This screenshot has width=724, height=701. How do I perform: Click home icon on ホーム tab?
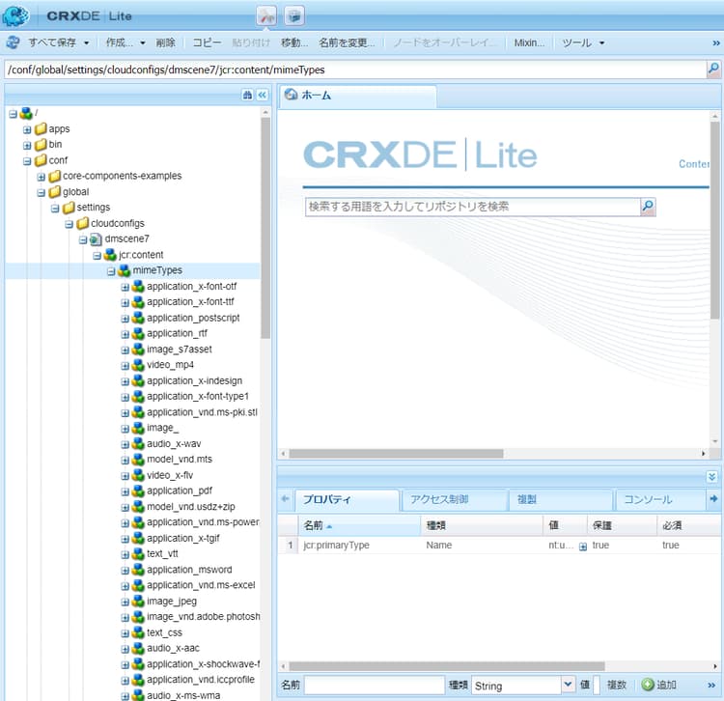click(x=291, y=95)
